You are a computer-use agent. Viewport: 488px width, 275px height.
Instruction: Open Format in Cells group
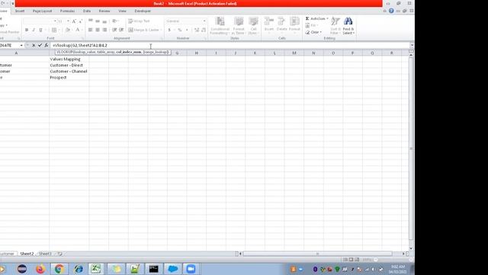click(294, 25)
